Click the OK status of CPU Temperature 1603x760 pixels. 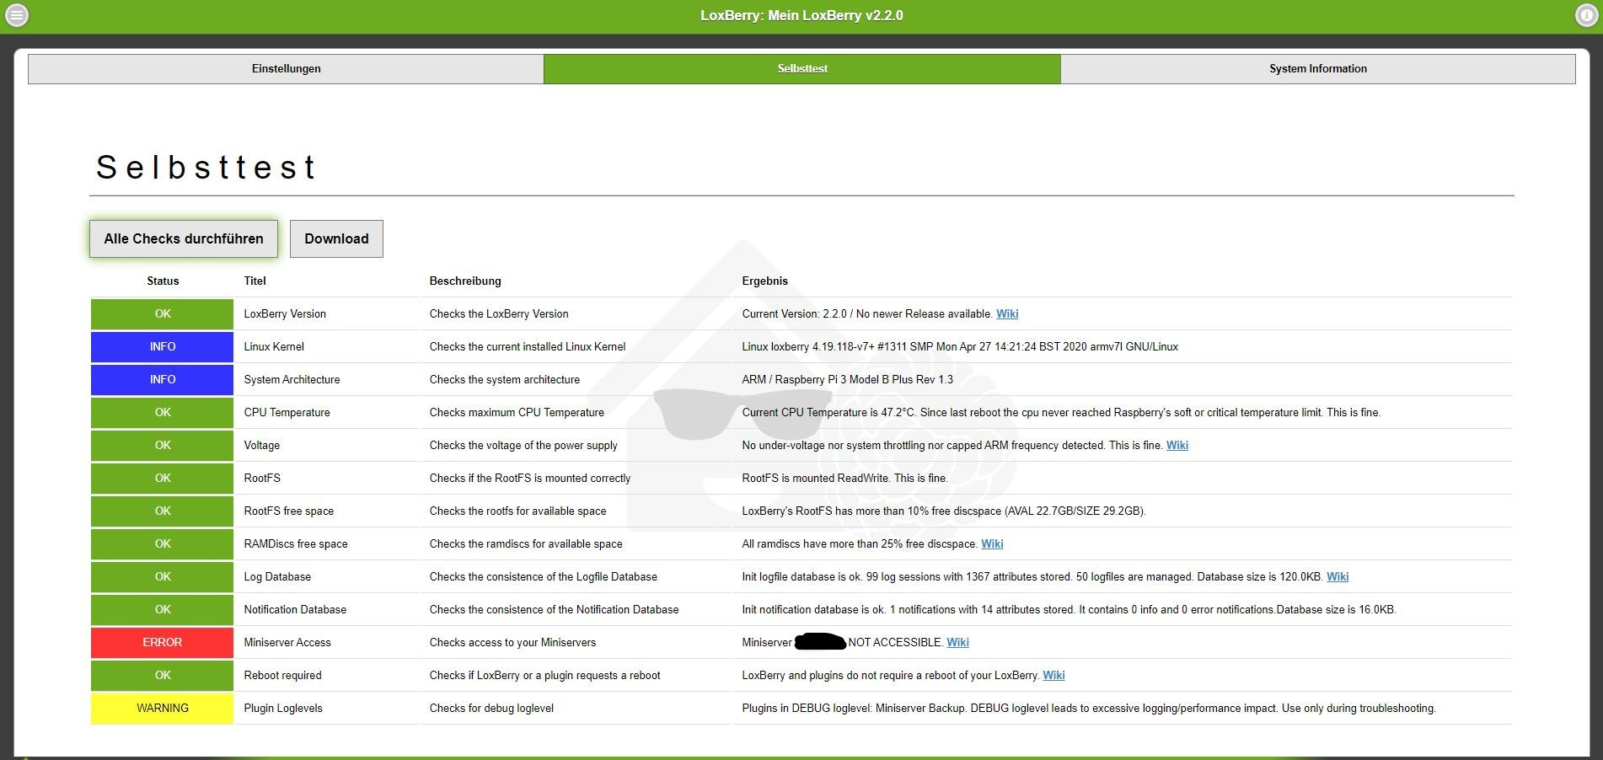coord(162,413)
